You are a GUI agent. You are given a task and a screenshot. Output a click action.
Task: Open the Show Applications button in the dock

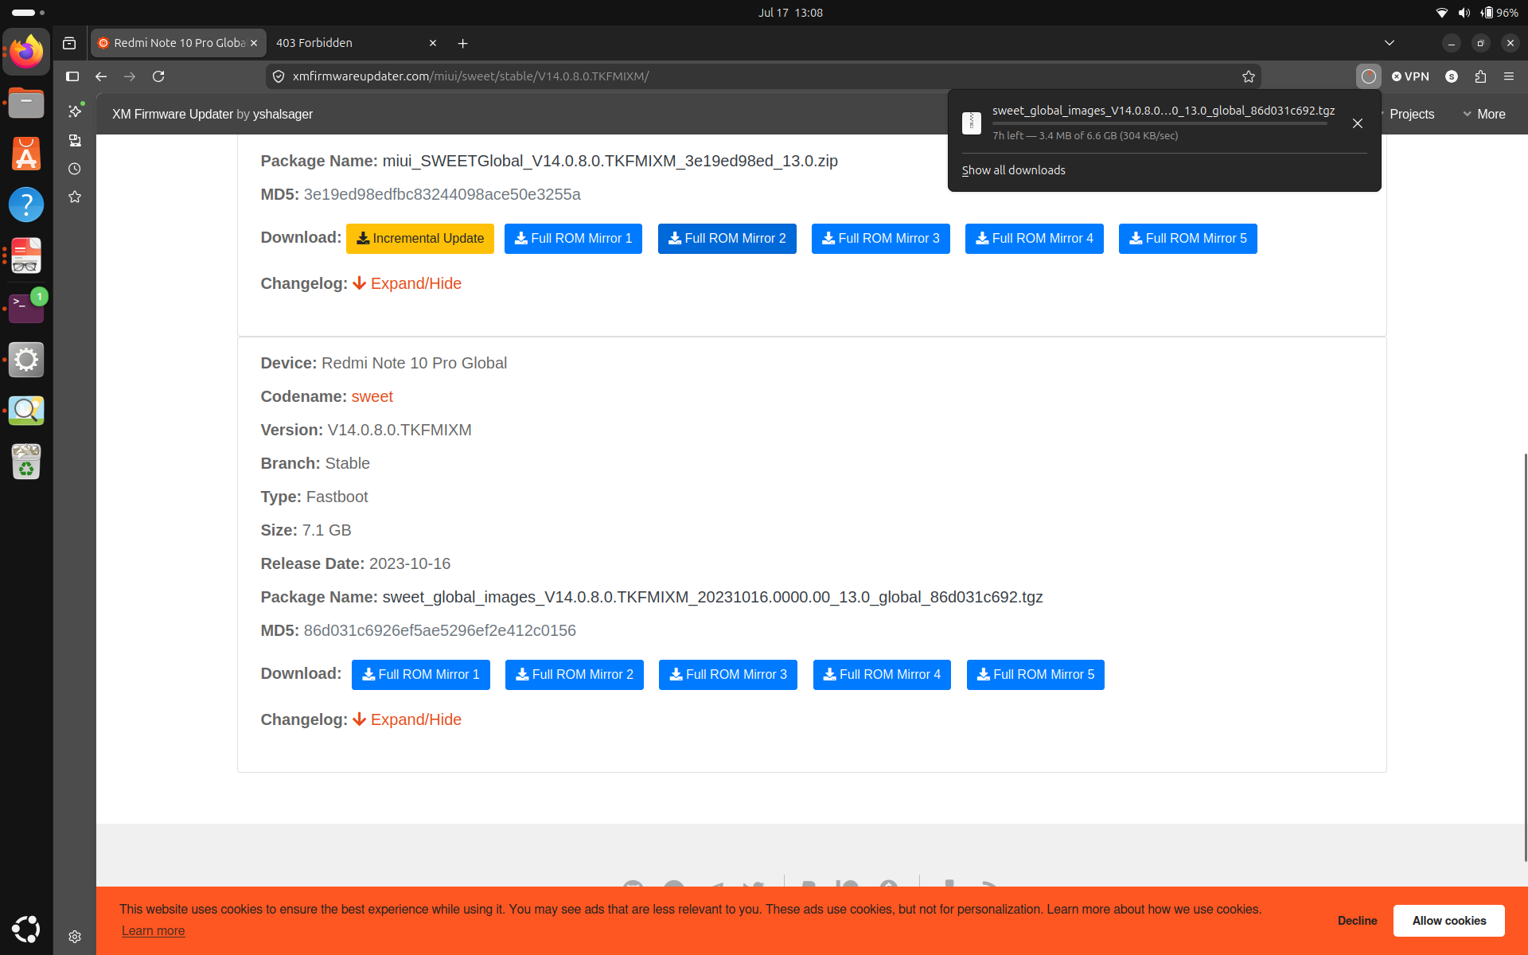(26, 929)
